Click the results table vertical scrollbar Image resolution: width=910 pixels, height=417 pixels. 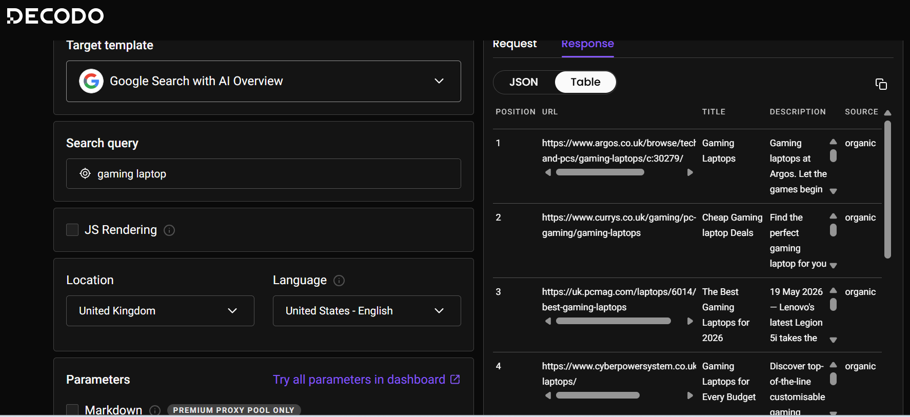pyautogui.click(x=887, y=189)
